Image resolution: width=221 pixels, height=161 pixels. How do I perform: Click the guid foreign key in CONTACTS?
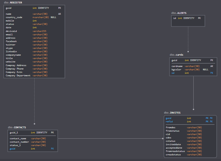[12, 149]
